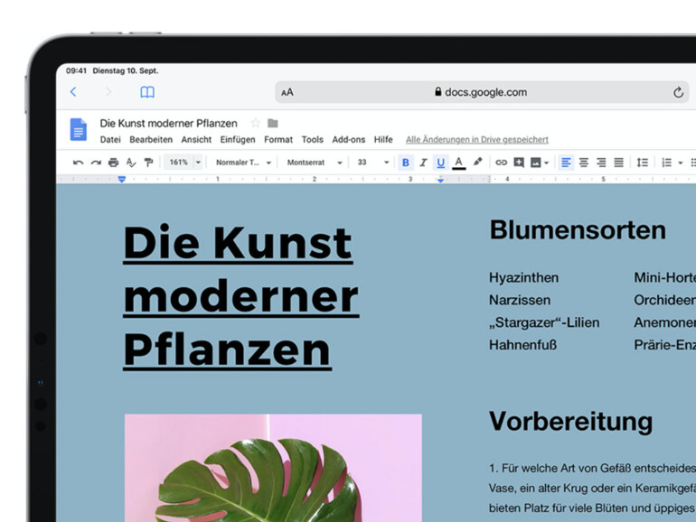Open the 161% zoom dropdown
Image resolution: width=696 pixels, height=522 pixels.
point(183,163)
